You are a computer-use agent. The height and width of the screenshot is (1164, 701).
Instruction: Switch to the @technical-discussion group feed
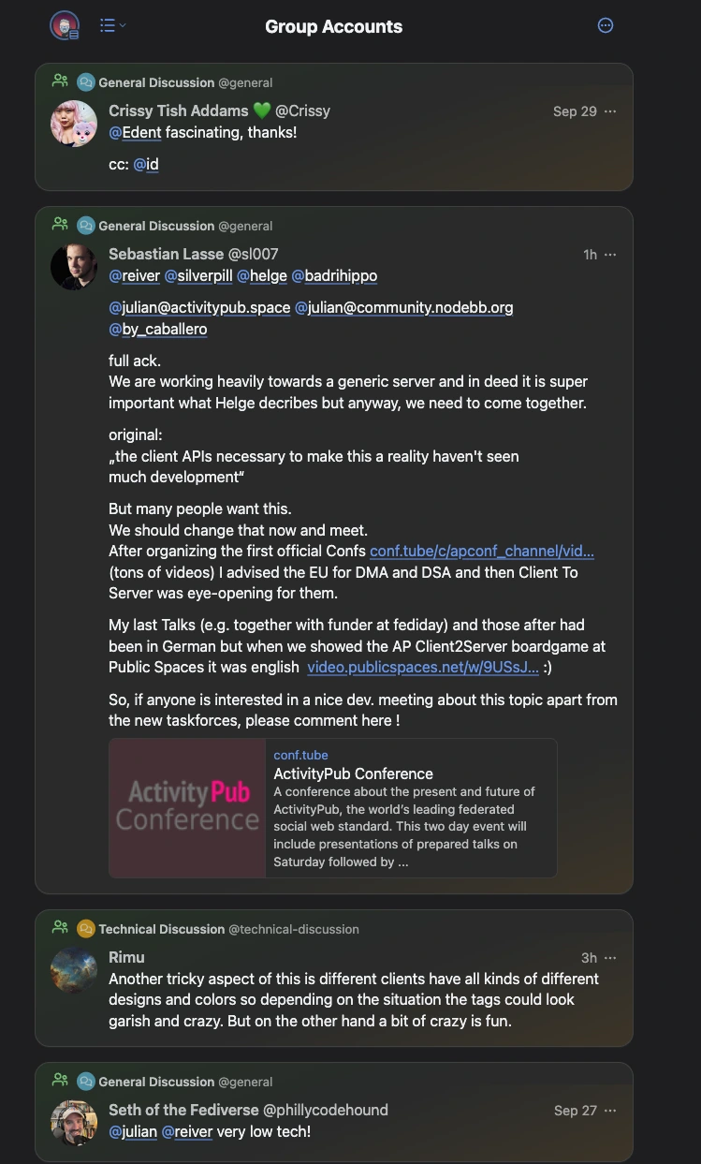[293, 928]
